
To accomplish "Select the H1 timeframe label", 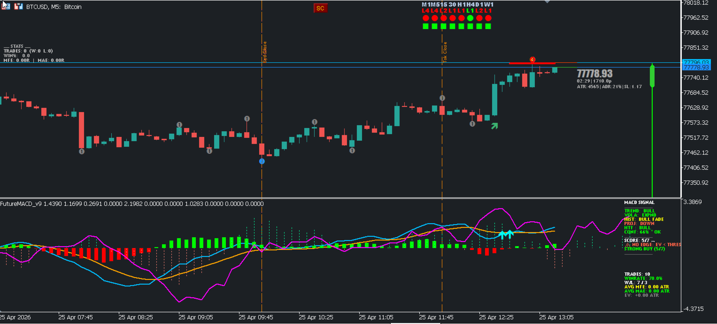I will coord(462,5).
